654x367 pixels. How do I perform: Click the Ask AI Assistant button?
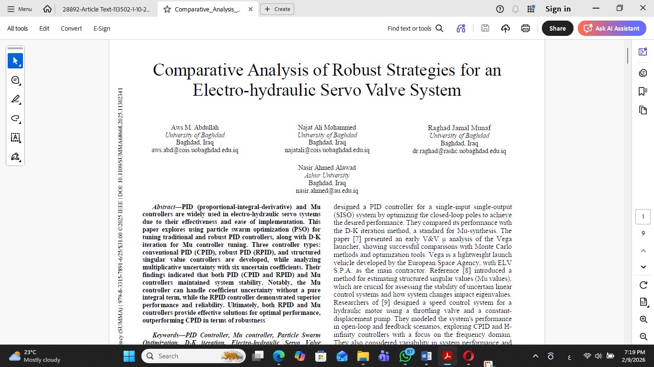click(612, 29)
